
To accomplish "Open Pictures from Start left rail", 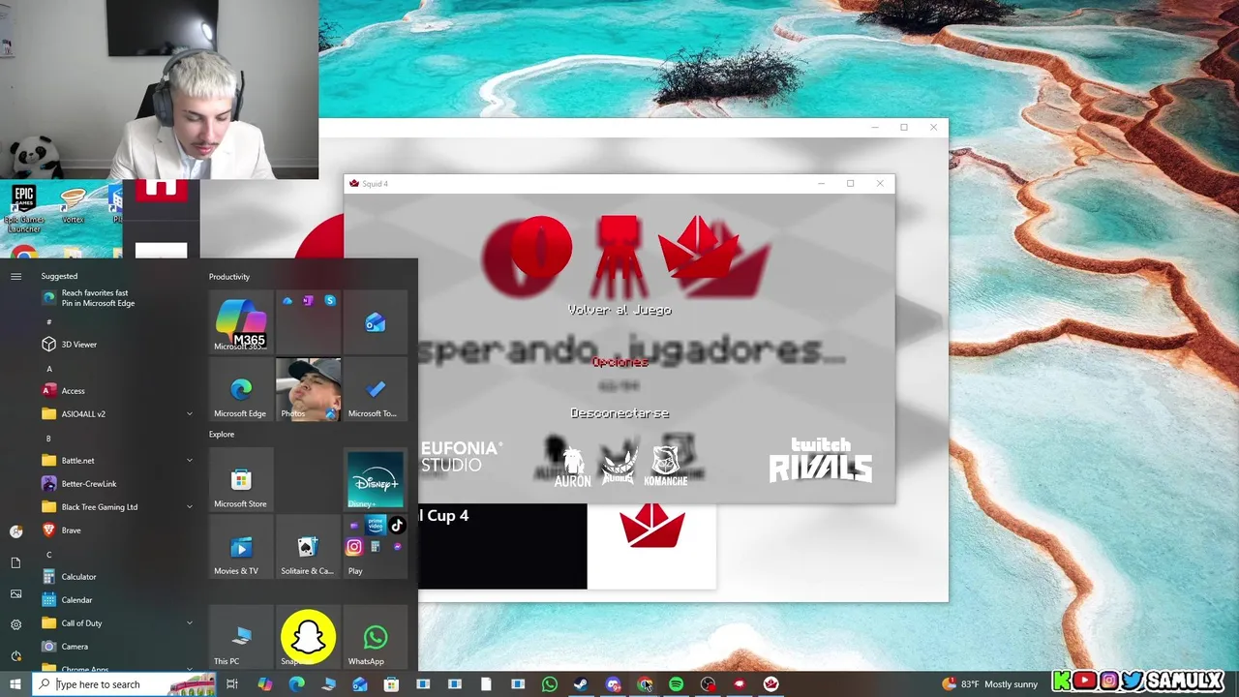I will pos(15,593).
